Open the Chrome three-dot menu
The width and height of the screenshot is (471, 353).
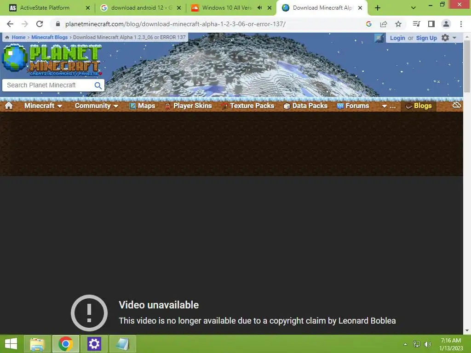[x=461, y=24]
